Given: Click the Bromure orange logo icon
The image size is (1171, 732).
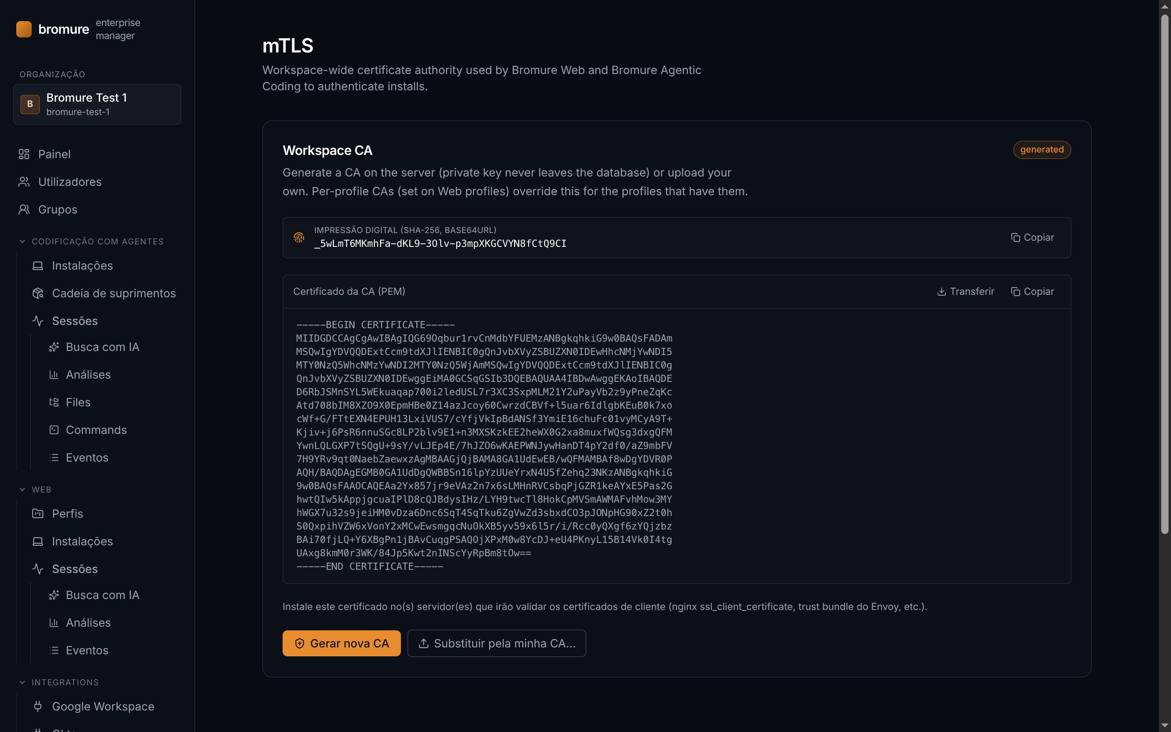Looking at the screenshot, I should point(24,29).
